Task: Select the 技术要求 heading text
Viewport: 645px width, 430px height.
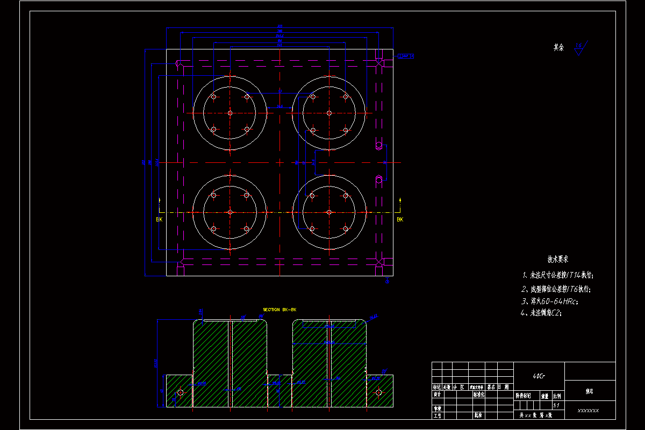Action: point(558,259)
